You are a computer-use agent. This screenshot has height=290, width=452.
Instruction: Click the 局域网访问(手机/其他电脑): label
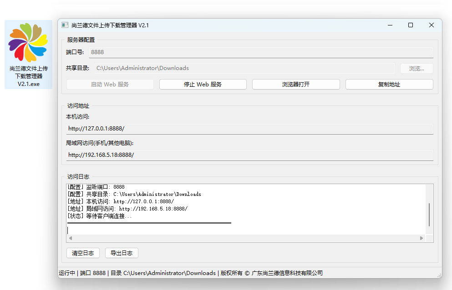click(x=100, y=143)
